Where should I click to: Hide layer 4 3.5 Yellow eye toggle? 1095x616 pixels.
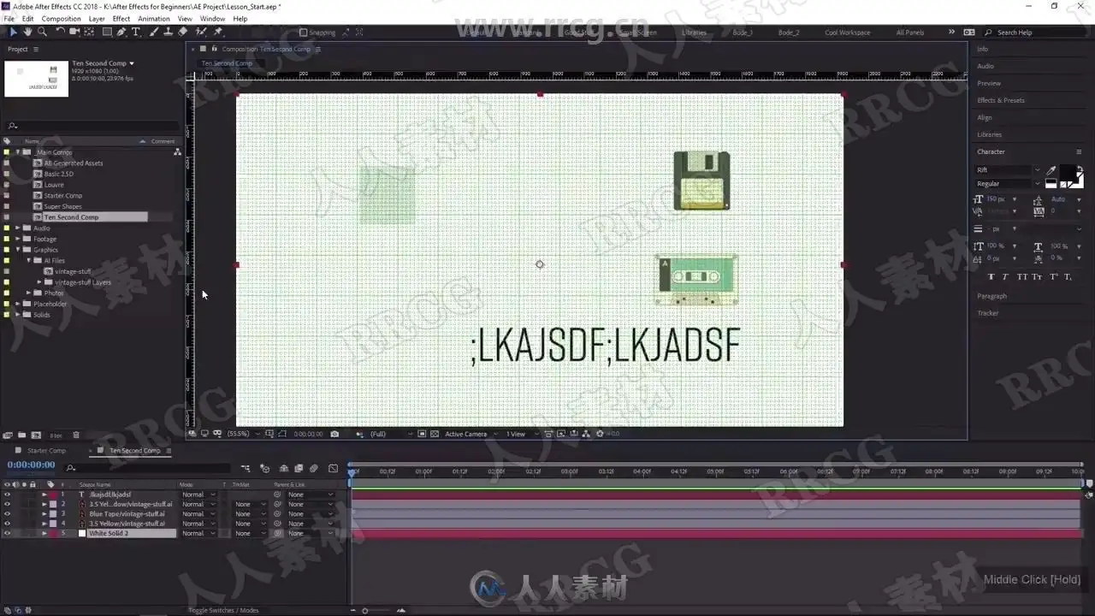(x=7, y=524)
